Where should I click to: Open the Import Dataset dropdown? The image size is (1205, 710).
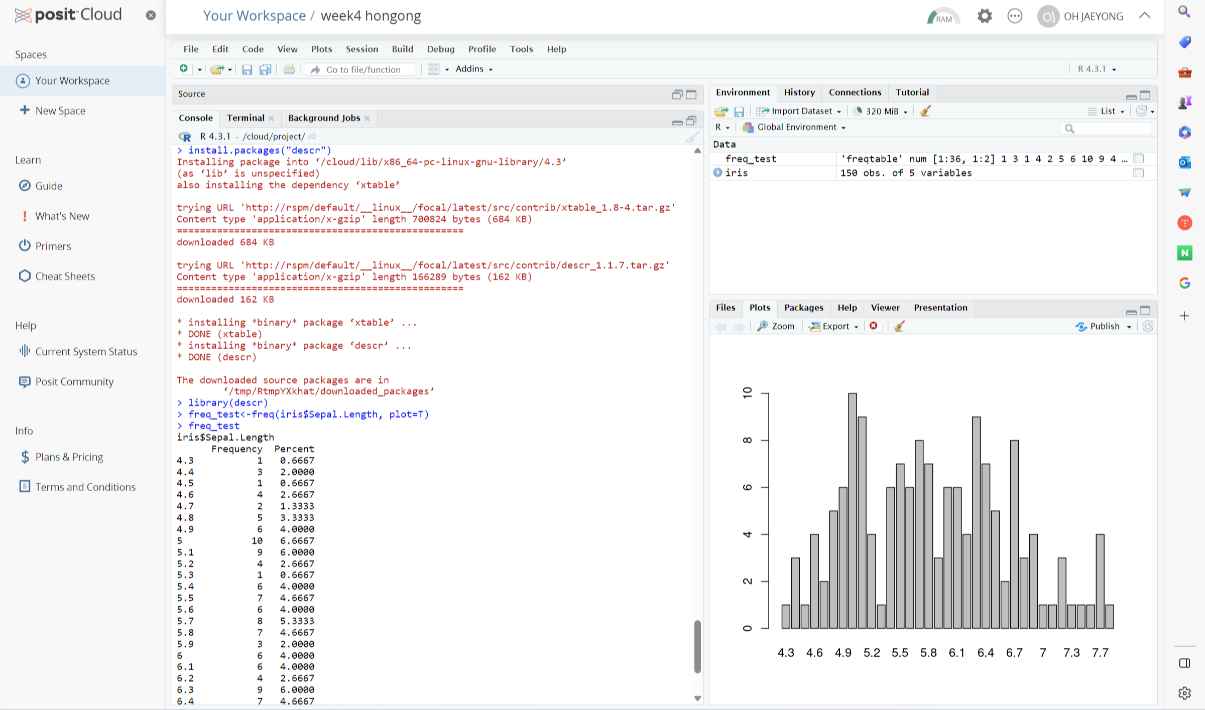pyautogui.click(x=799, y=111)
